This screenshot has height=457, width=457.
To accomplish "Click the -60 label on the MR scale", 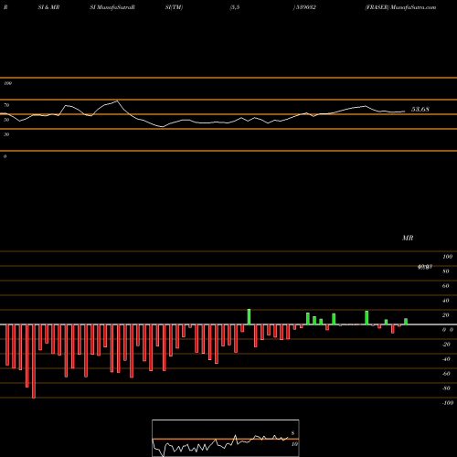I will tap(446, 374).
